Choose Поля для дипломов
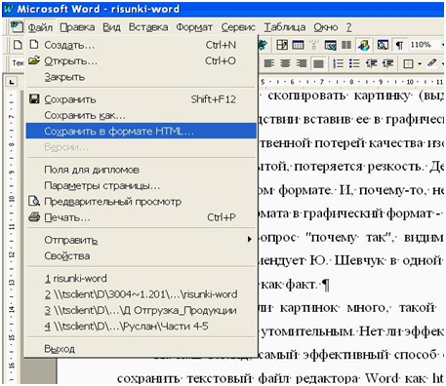The width and height of the screenshot is (446, 386). pyautogui.click(x=142, y=170)
